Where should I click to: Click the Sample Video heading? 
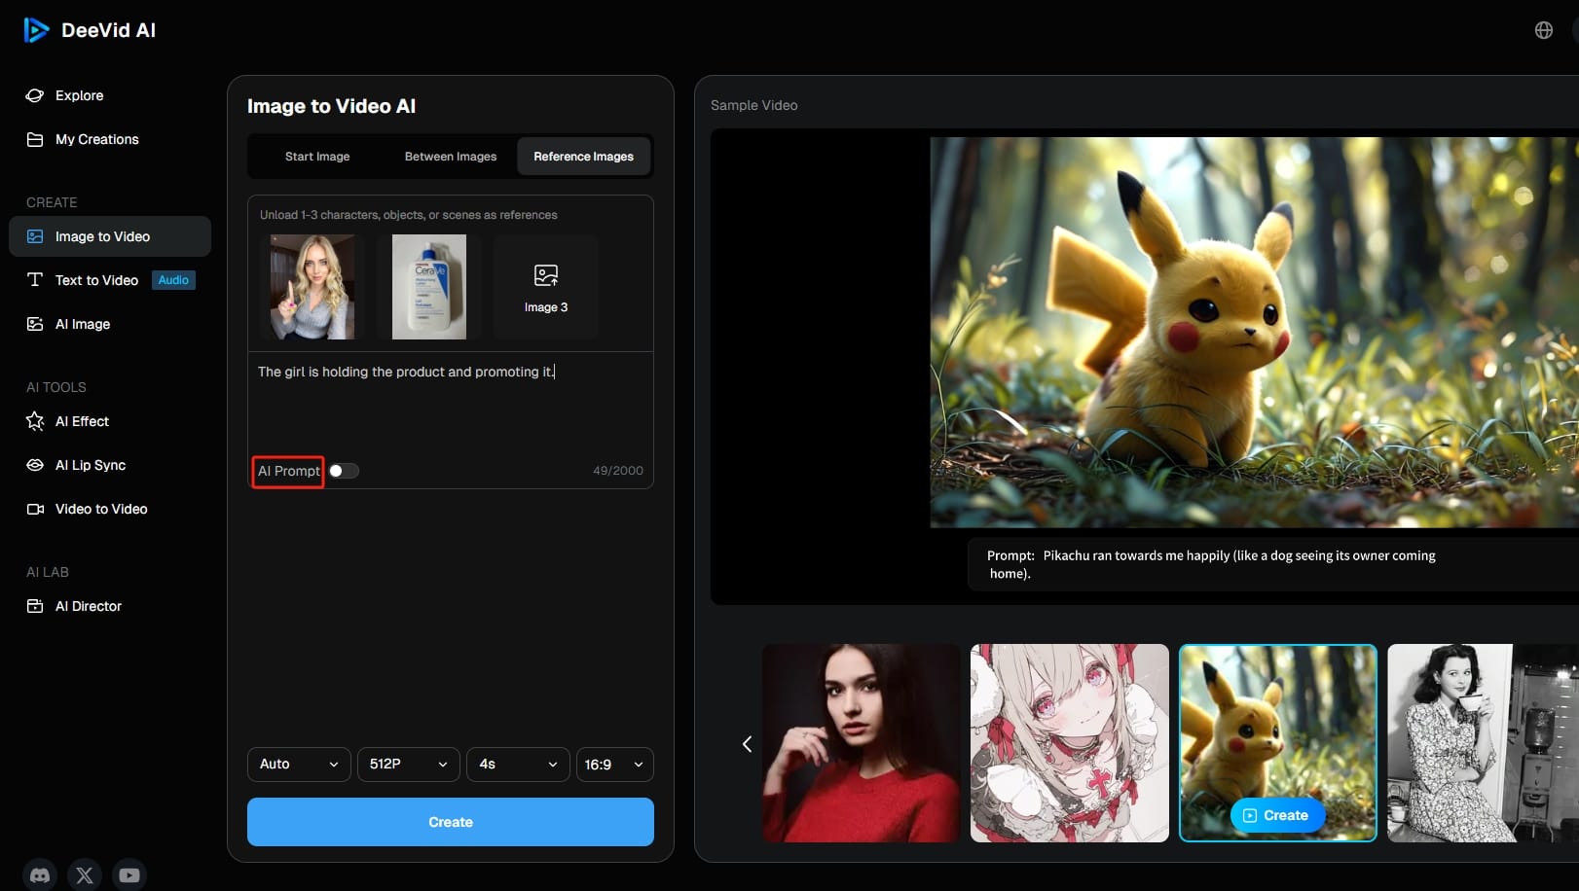point(753,105)
